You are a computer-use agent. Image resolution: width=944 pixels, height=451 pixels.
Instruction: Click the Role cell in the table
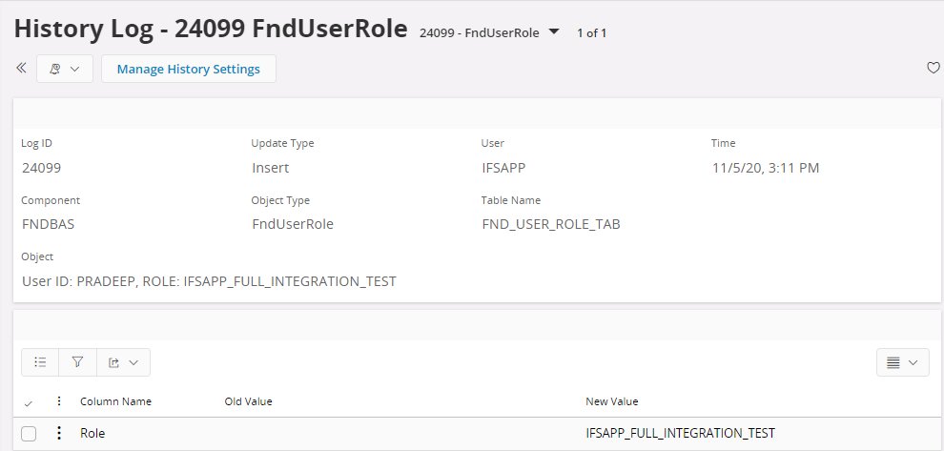pyautogui.click(x=92, y=433)
